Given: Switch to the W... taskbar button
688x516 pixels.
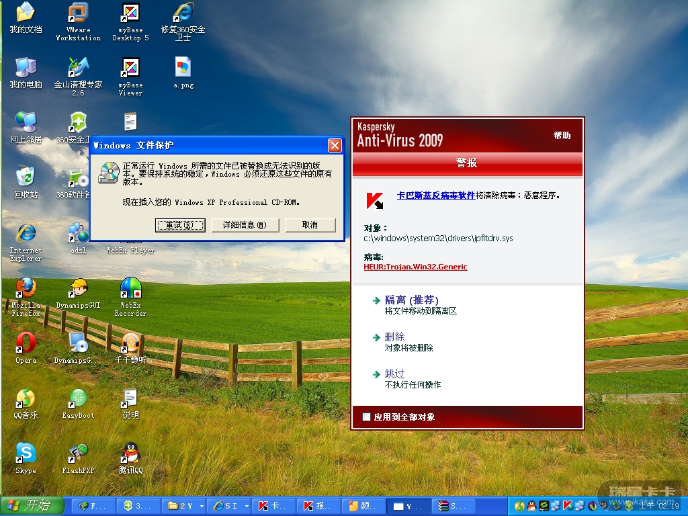Looking at the screenshot, I should tap(408, 507).
